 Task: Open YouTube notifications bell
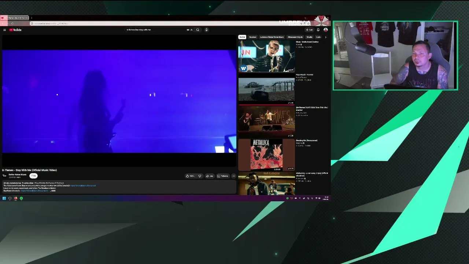coord(318,30)
